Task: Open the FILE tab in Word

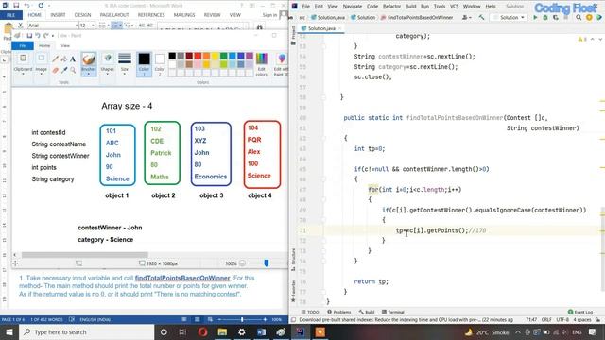Action: [11, 15]
